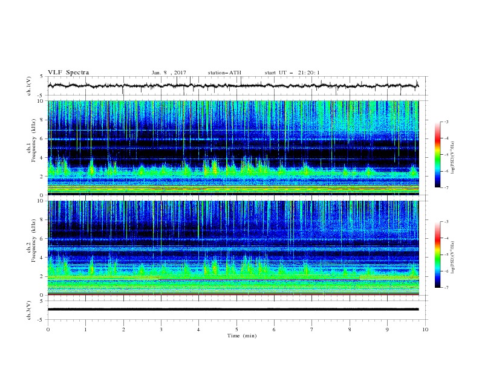Click the time axis tick label "4"

pos(199,329)
